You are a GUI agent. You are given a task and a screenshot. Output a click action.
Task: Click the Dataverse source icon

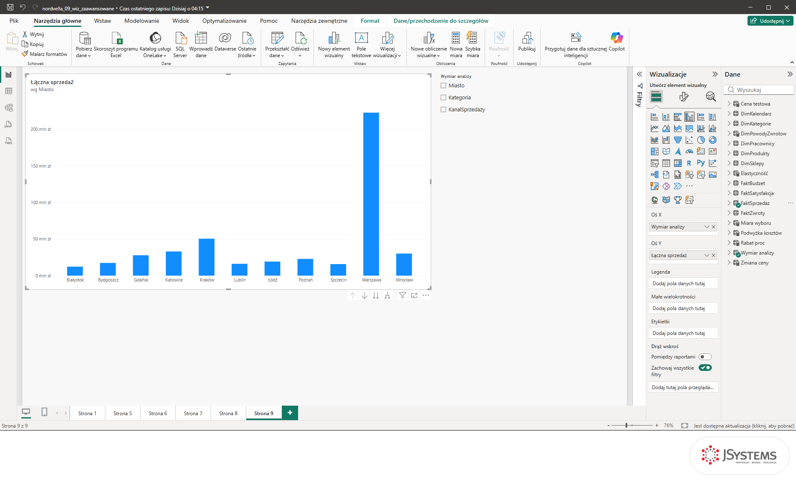click(225, 38)
